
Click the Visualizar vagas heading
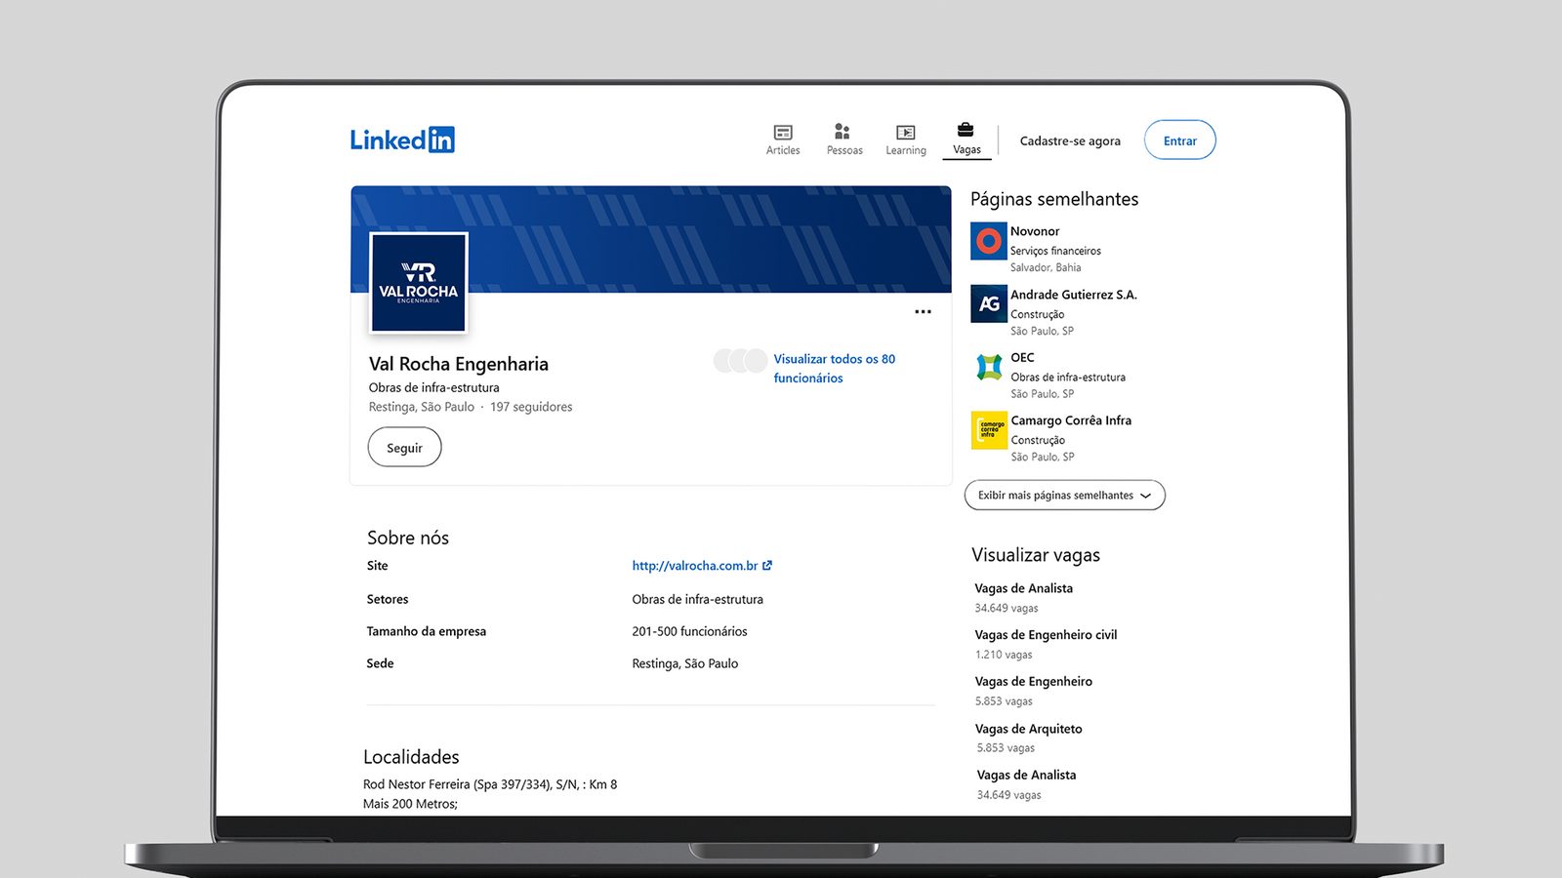[x=1036, y=555]
